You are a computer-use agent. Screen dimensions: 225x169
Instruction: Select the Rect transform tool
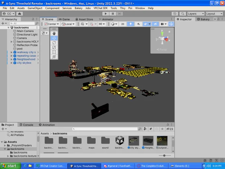tap(54, 52)
